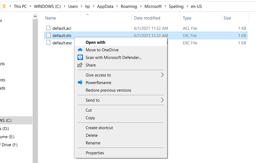The width and height of the screenshot is (256, 163).
Task: Click the default.dic file icon
Action: tap(48, 35)
